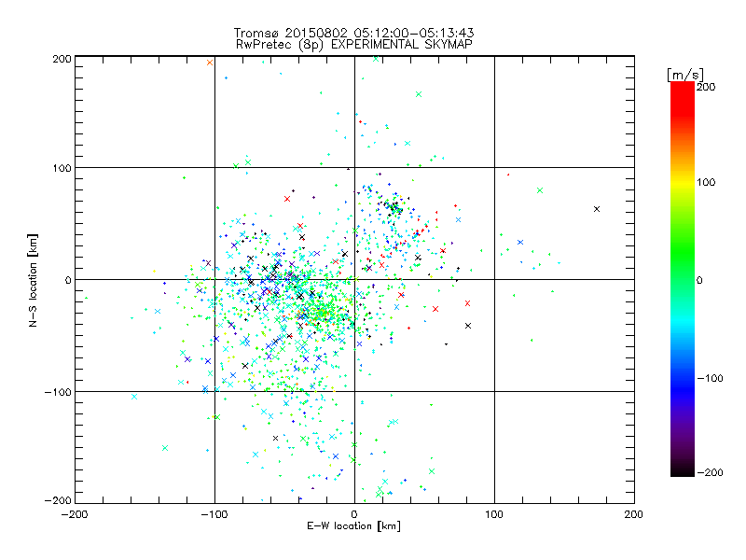Click the "200" tick label on E-W axis
The height and width of the screenshot is (560, 746).
pyautogui.click(x=634, y=514)
